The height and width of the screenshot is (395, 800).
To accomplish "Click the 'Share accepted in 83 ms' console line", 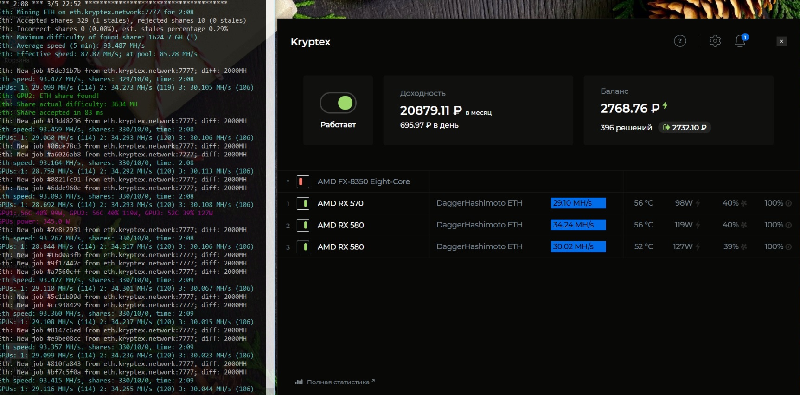I will tap(52, 112).
